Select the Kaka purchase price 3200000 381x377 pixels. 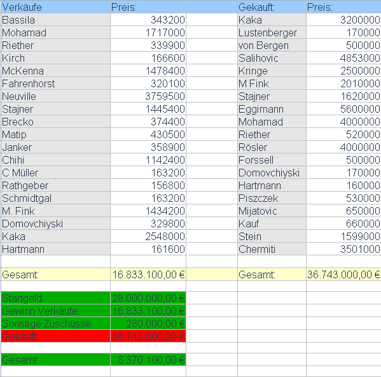click(343, 20)
